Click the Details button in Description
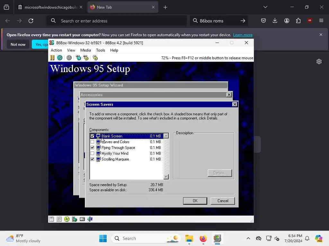Viewport: 329px width, 246px height. [220, 173]
